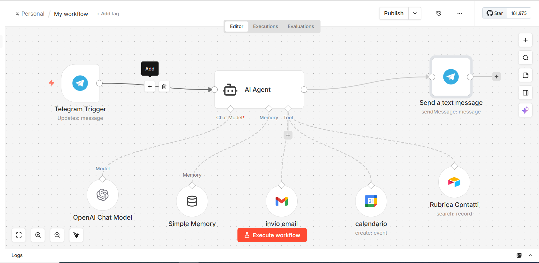Click the invio email connector diamond
The image size is (539, 263).
282,185
